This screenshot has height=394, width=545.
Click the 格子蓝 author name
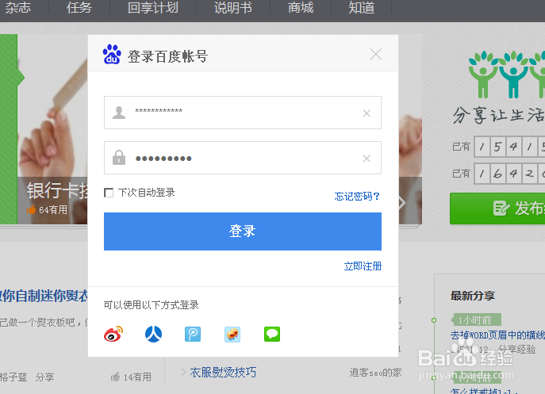13,377
